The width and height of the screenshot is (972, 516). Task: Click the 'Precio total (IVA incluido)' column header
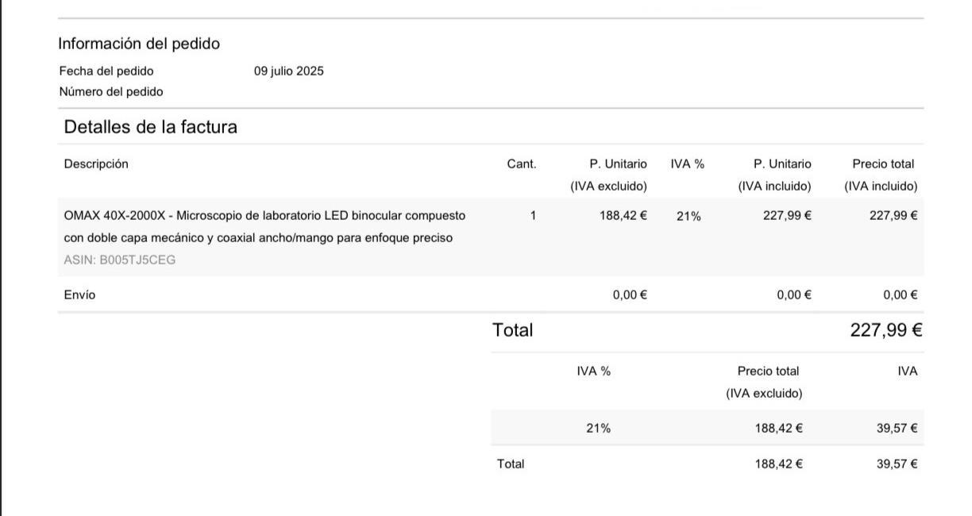881,175
